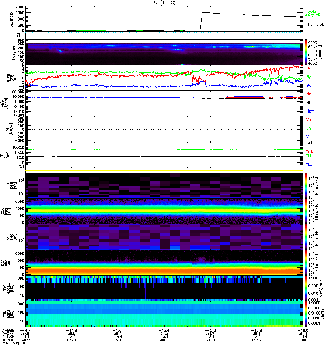This screenshot has width=328, height=349.
Task: Click the Keogram axis label
Action: (14, 52)
